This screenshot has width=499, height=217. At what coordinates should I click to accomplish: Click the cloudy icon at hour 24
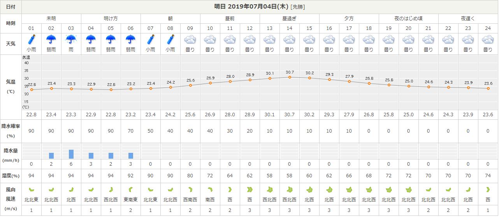point(488,40)
